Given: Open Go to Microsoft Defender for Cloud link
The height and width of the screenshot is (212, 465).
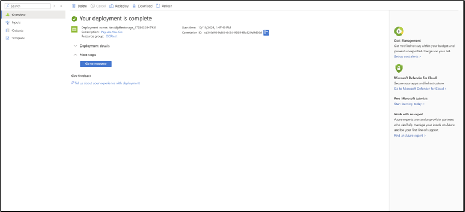Looking at the screenshot, I should coord(420,89).
